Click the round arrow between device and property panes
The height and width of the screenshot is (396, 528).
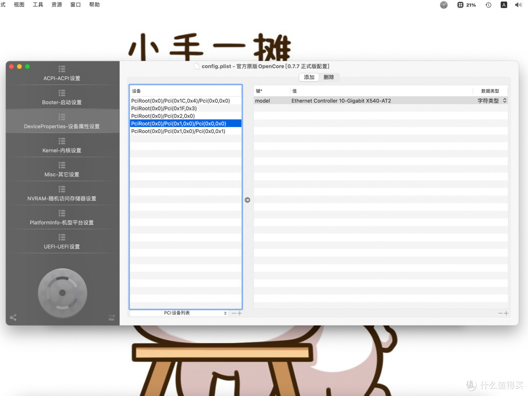point(247,200)
